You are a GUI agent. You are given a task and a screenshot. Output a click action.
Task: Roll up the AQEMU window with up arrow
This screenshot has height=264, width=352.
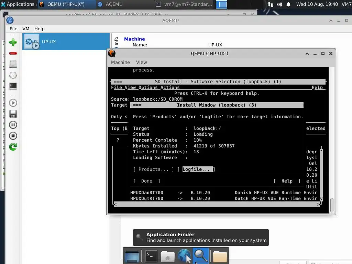coord(331,20)
